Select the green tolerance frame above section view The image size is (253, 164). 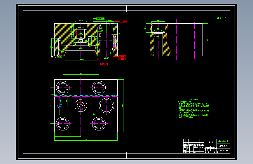(100, 19)
